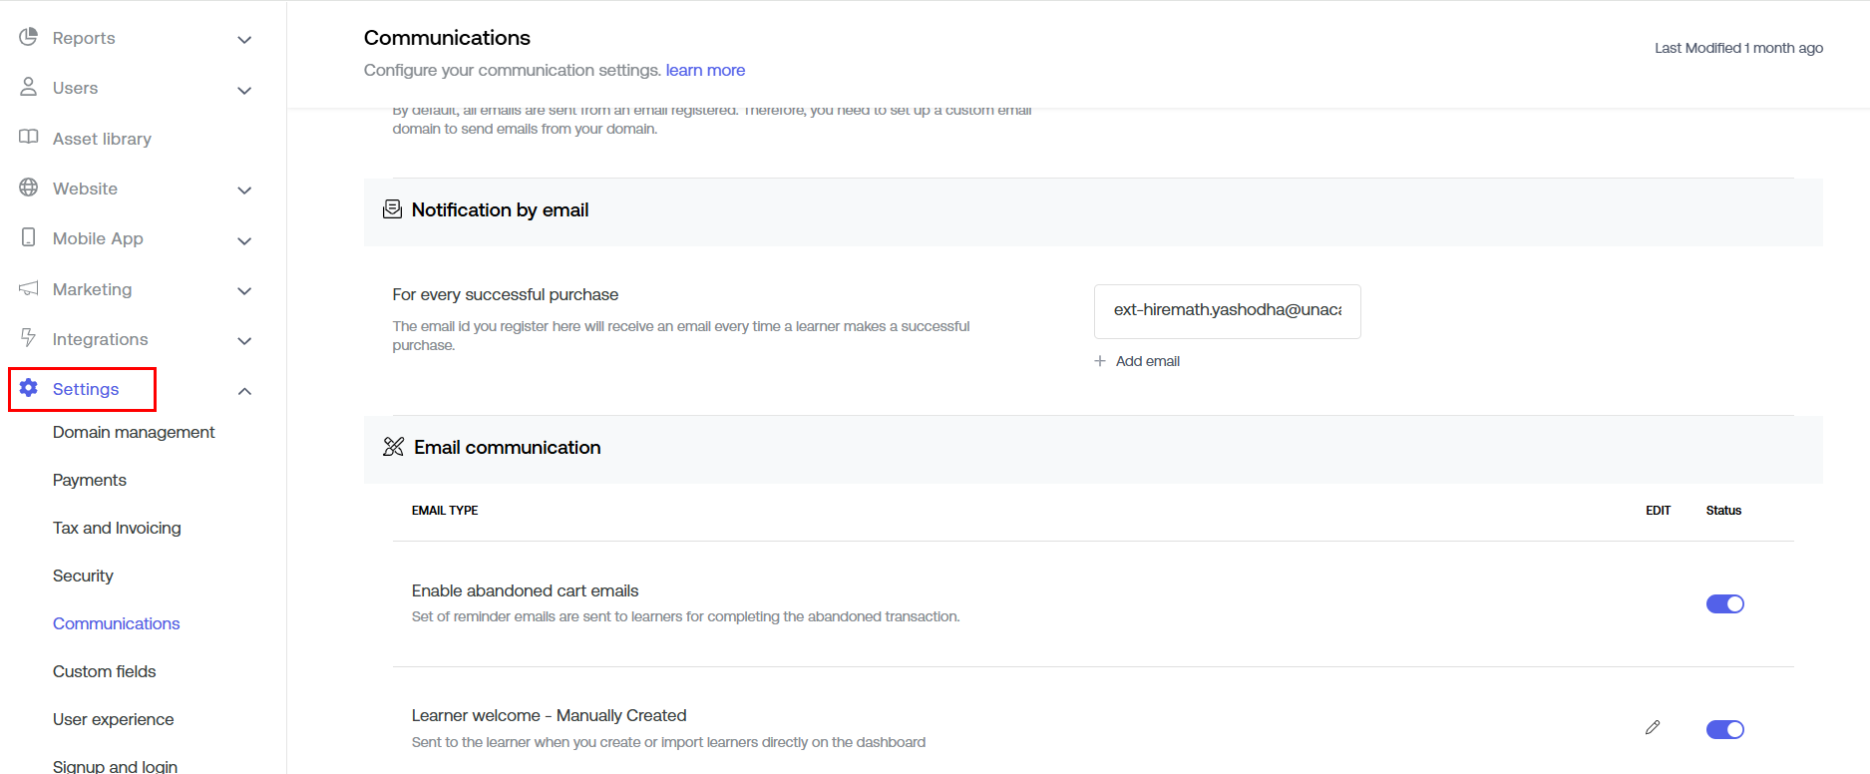Click the Reports pie chart icon
The image size is (1870, 774).
(29, 38)
